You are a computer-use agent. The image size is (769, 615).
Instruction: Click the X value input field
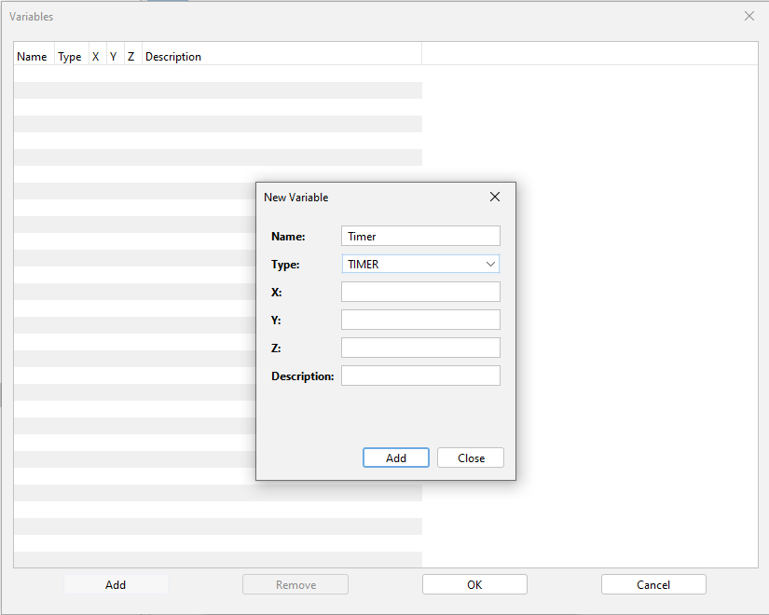tap(420, 292)
